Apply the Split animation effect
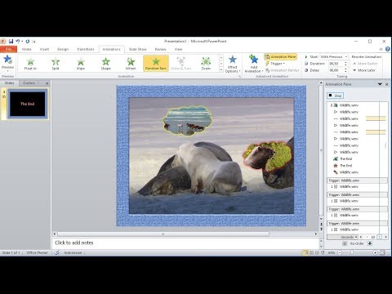Viewport: 392px width, 294px height. tap(56, 64)
